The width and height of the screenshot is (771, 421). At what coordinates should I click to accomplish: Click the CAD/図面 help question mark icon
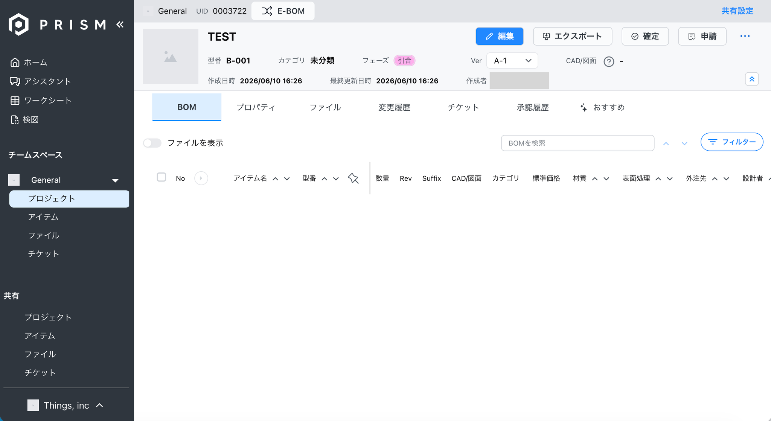tap(609, 61)
